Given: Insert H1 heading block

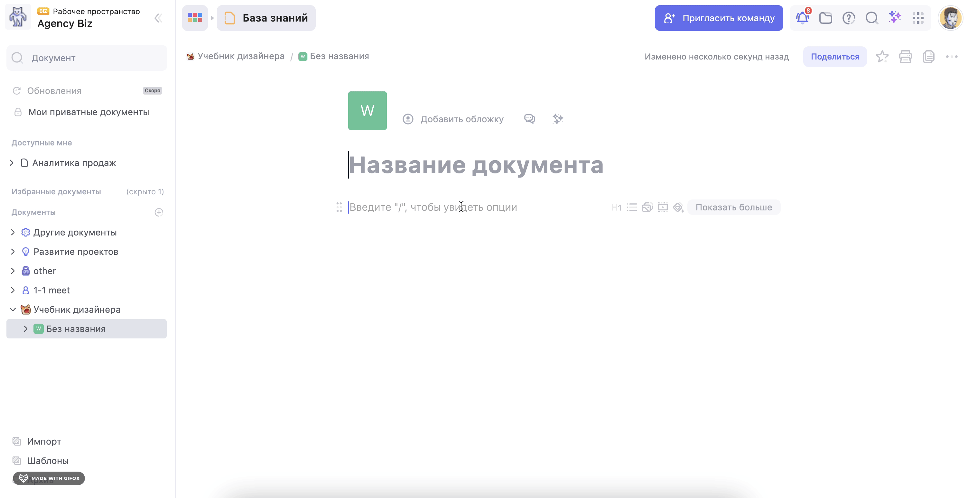Looking at the screenshot, I should coord(616,207).
